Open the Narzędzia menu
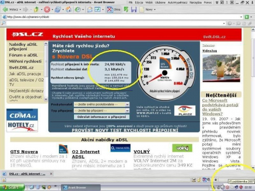This screenshot has width=255, height=191. point(195,3)
